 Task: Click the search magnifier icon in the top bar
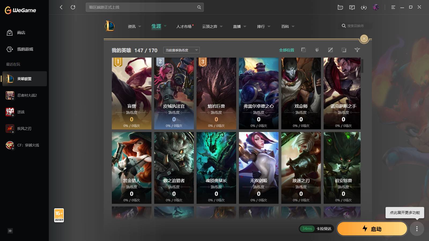199,7
